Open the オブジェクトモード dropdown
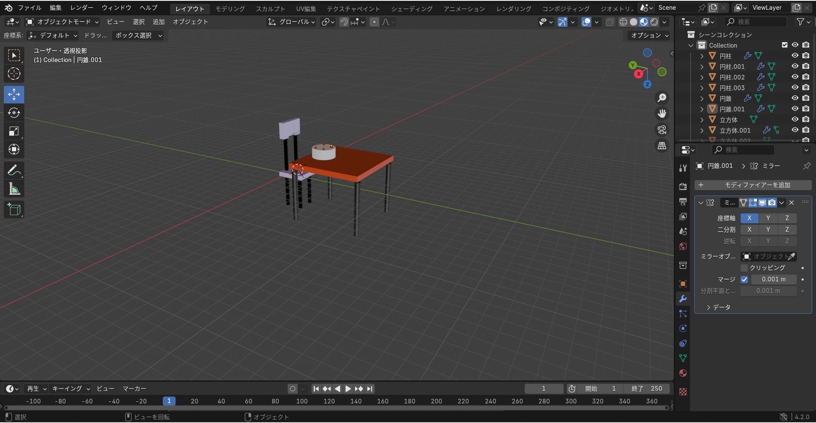The image size is (816, 423). [x=62, y=22]
